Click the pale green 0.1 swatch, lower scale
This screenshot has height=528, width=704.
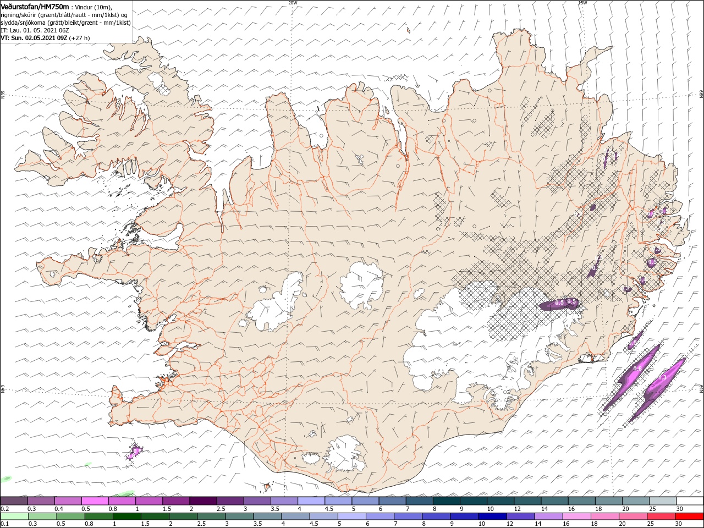[15, 516]
